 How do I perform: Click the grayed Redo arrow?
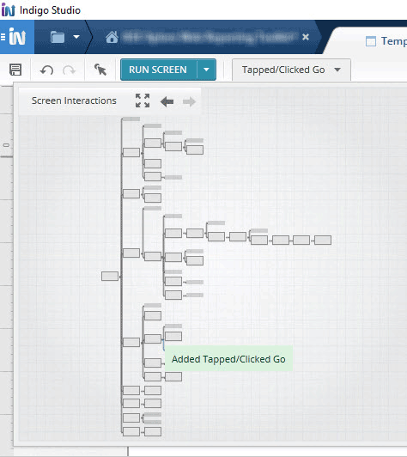coord(69,70)
